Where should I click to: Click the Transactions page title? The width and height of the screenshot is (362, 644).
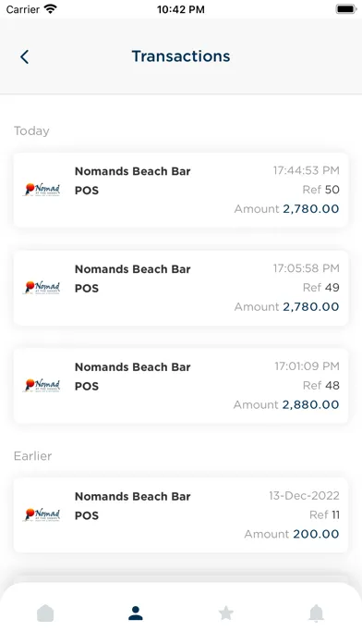(181, 56)
